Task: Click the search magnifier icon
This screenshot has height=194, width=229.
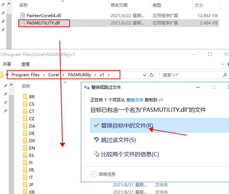Action: [x=225, y=75]
